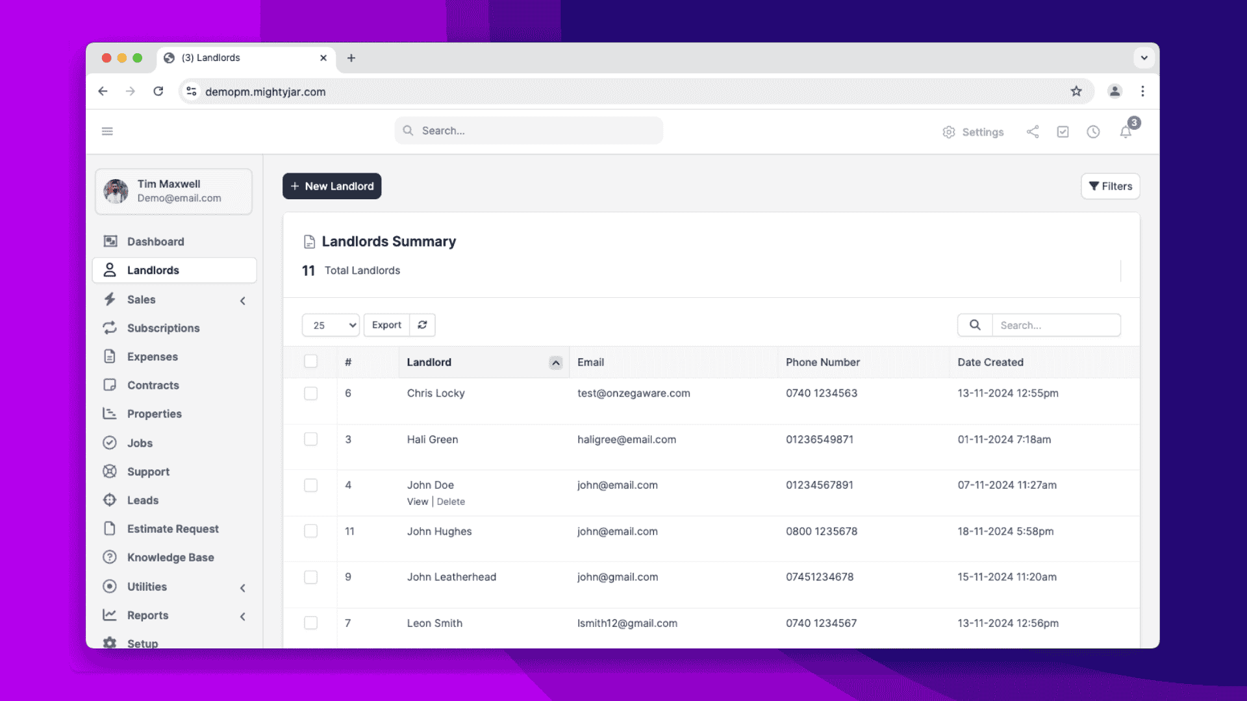Click View link under John Doe
1247x701 pixels.
click(x=418, y=502)
